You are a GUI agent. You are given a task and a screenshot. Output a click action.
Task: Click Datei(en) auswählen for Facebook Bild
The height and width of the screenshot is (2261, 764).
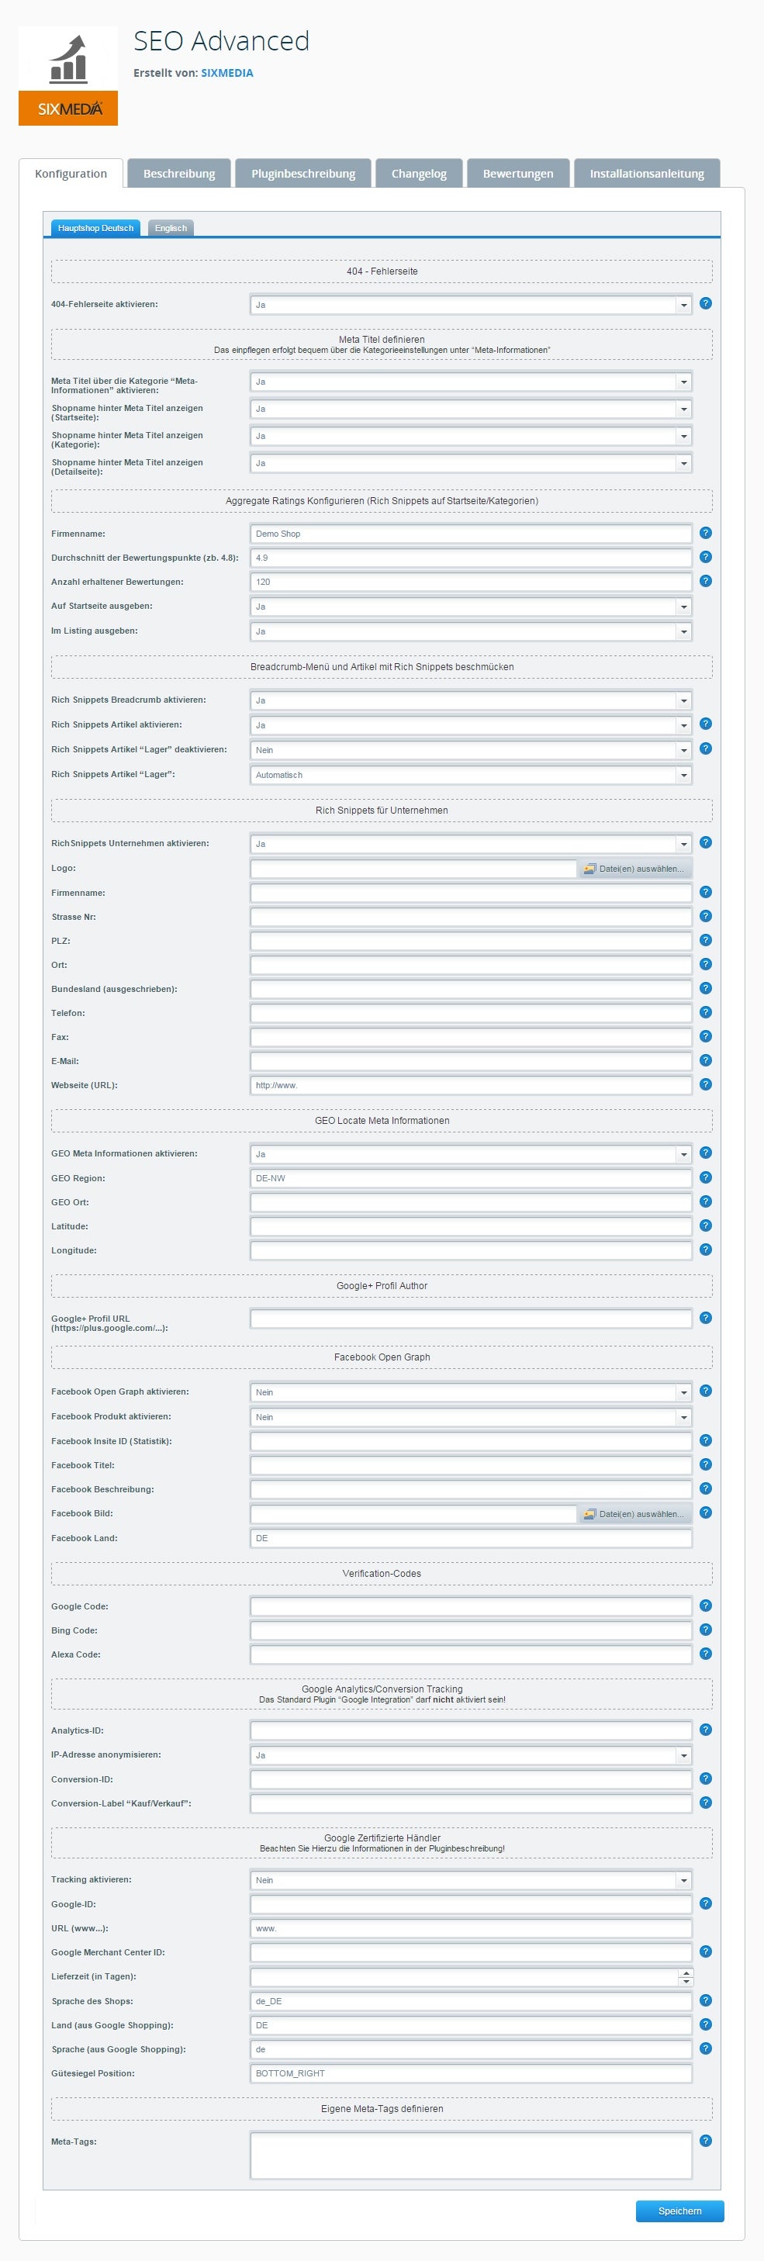(x=634, y=1513)
